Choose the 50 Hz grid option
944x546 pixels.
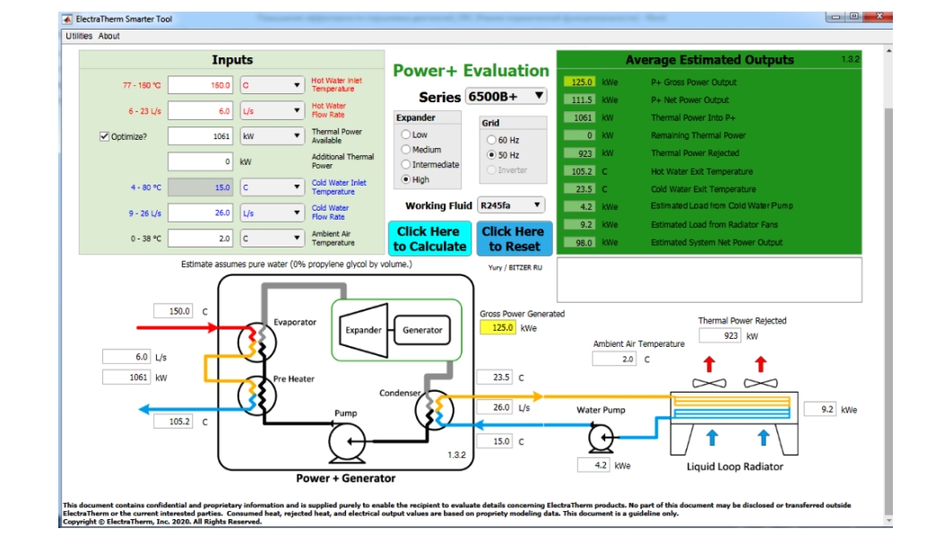tap(491, 155)
